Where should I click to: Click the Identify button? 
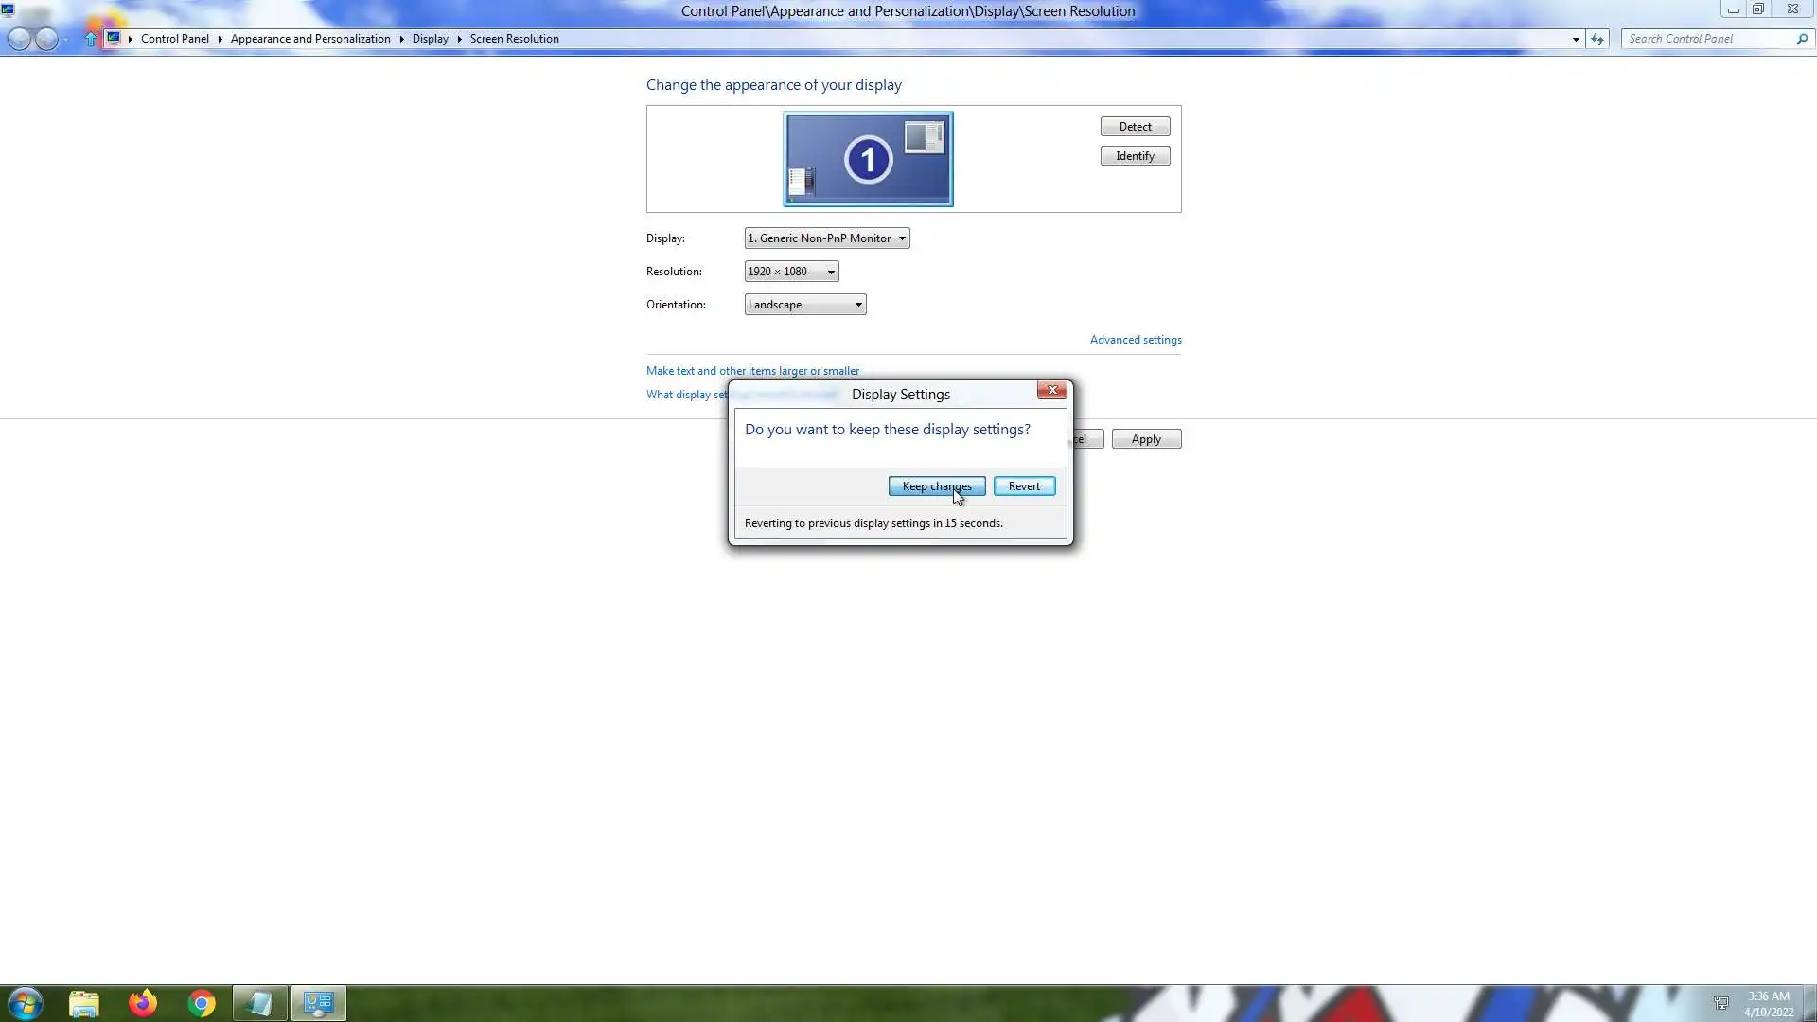tap(1135, 156)
